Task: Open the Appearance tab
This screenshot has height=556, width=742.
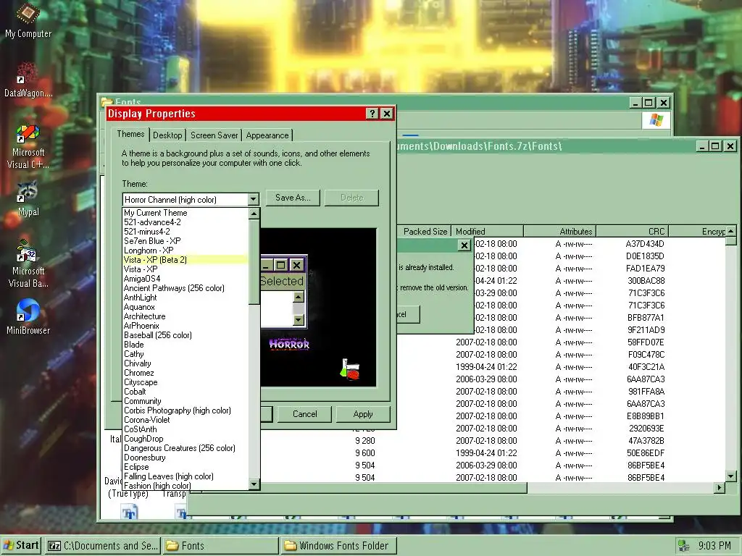Action: (x=267, y=135)
